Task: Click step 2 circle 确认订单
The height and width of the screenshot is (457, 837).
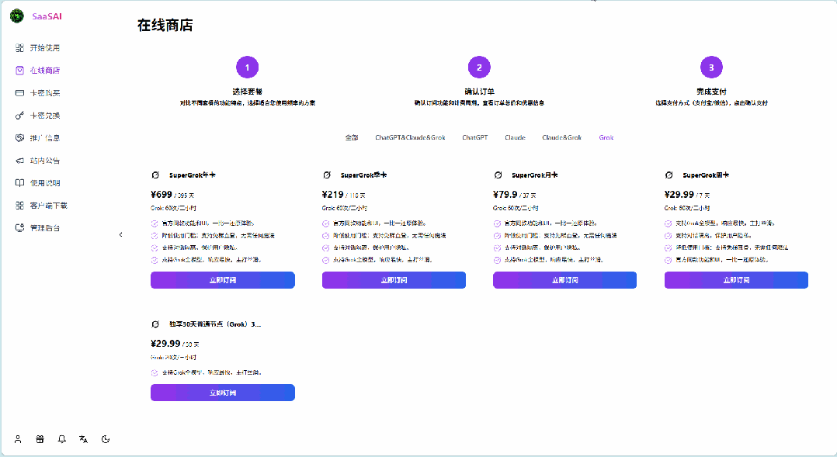Action: coord(479,68)
